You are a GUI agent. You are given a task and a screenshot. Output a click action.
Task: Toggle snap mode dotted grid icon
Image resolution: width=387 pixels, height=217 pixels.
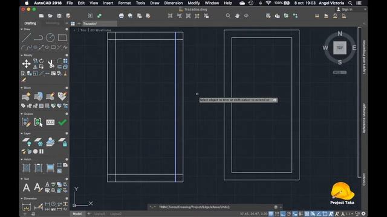coord(277,214)
